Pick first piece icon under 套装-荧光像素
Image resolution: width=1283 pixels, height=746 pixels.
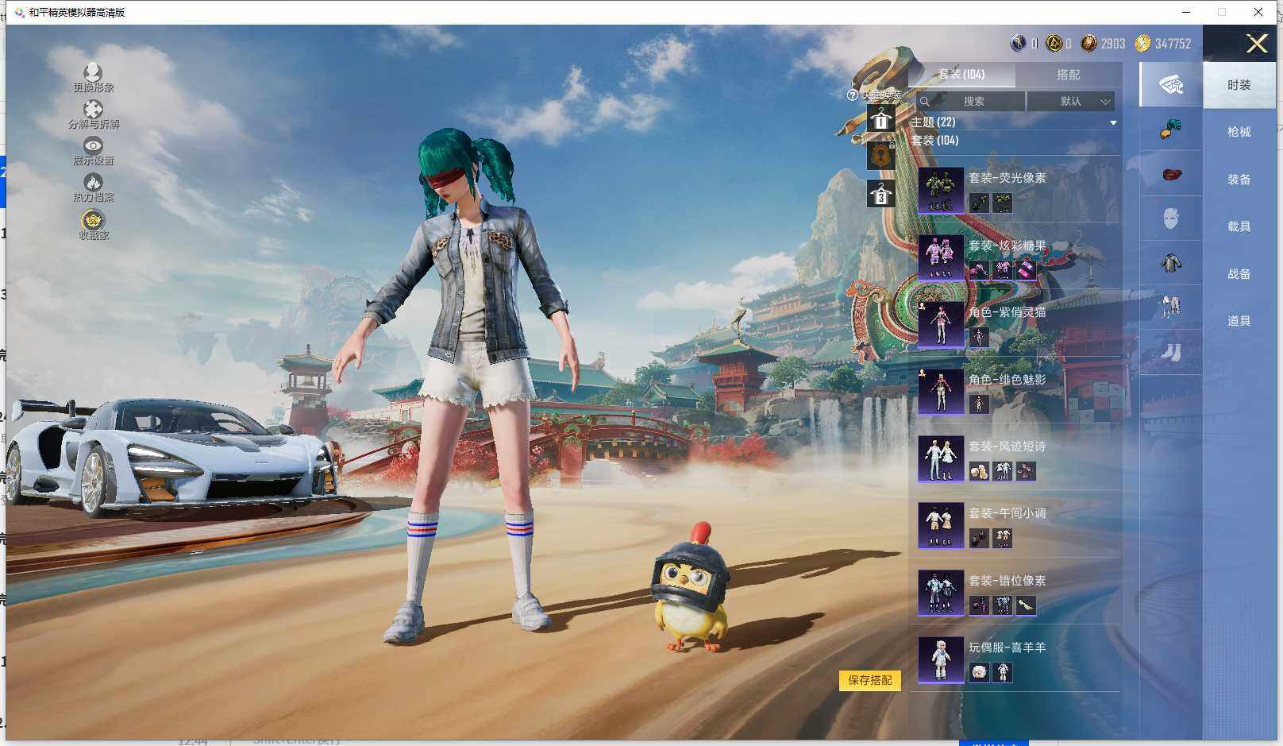(x=979, y=203)
